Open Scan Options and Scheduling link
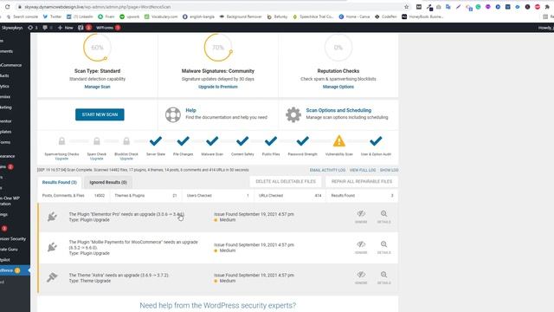The height and width of the screenshot is (312, 554). click(x=338, y=110)
